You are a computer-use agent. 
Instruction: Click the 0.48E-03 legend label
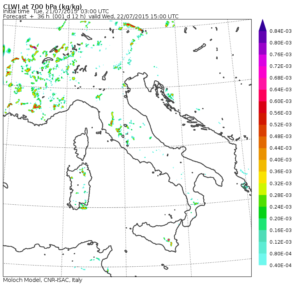click(x=280, y=136)
